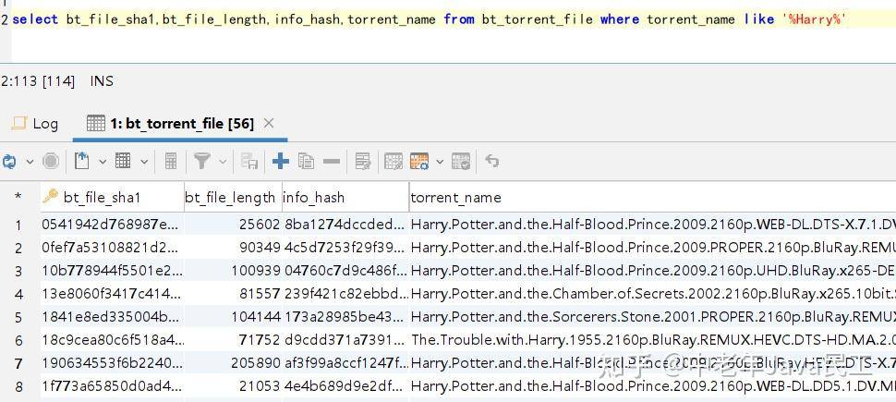Click bt_file_length value 205890
Image resolution: width=896 pixels, height=402 pixels.
[233, 362]
